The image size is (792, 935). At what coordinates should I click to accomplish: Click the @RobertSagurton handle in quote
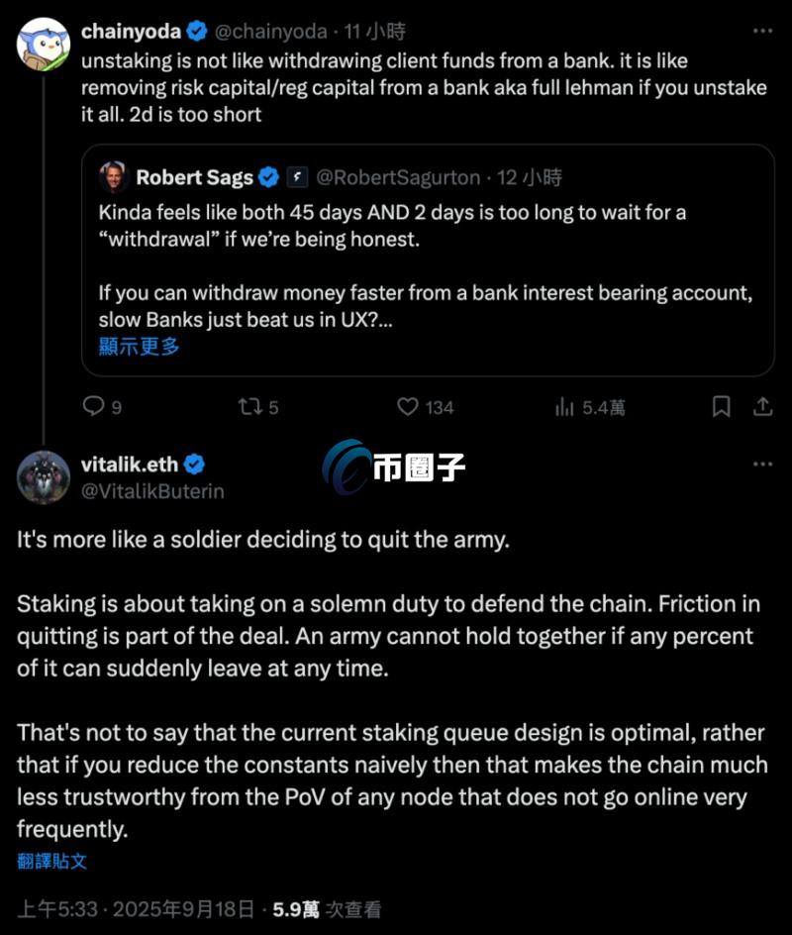397,178
